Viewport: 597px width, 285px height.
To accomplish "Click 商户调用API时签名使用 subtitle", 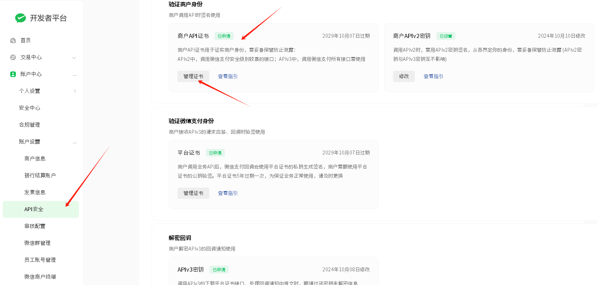I will click(x=194, y=15).
